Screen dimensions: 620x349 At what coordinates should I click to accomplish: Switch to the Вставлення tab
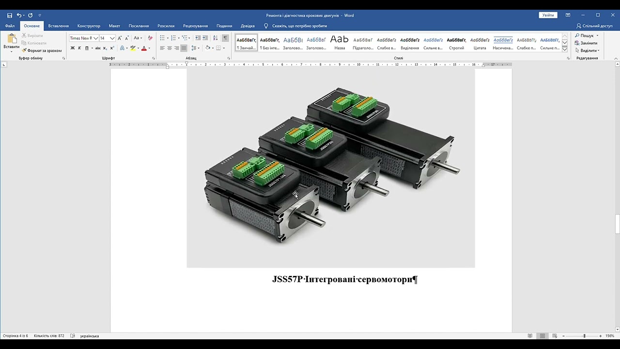[x=59, y=26]
